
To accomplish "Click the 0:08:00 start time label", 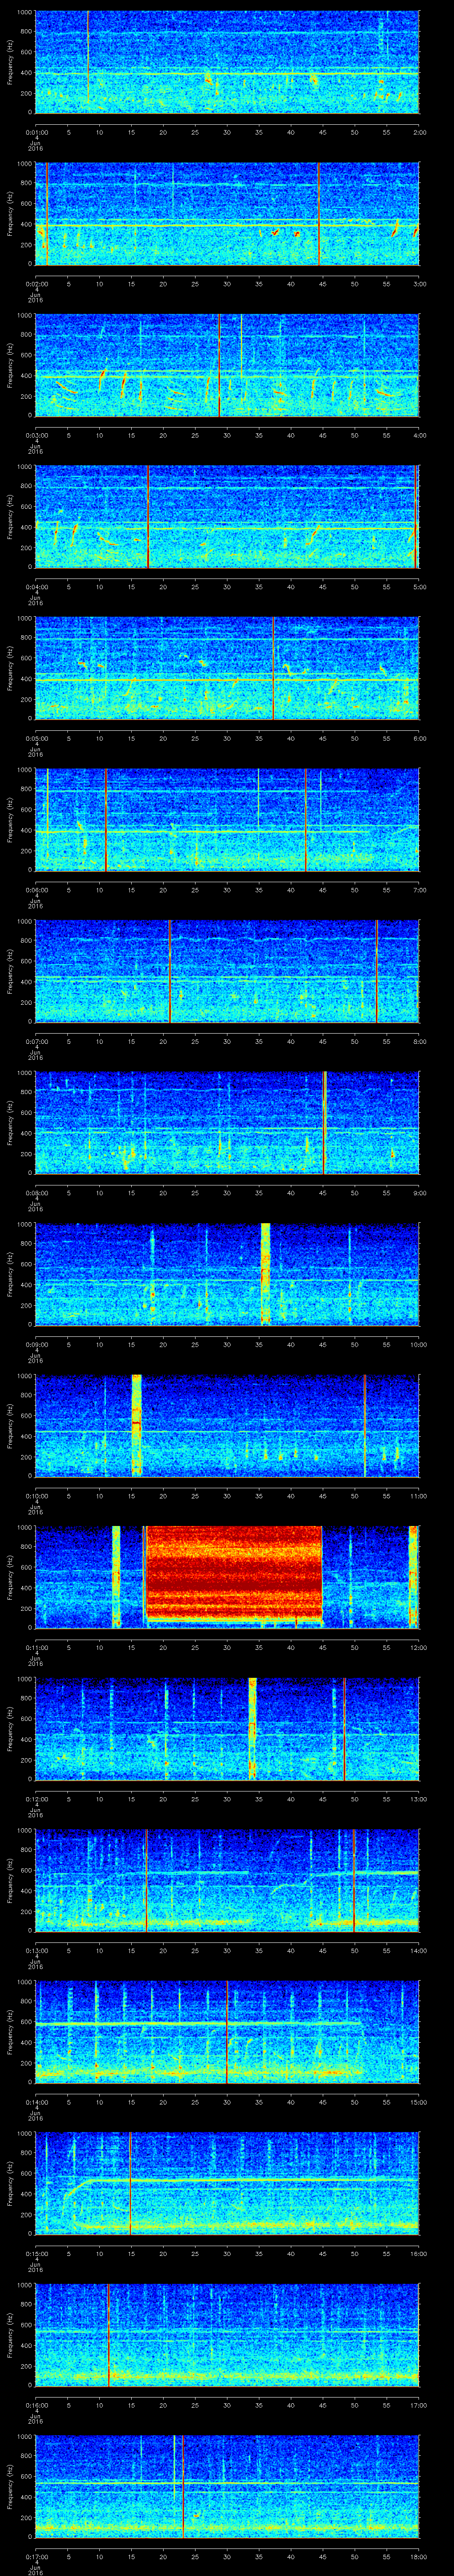I will point(36,1192).
